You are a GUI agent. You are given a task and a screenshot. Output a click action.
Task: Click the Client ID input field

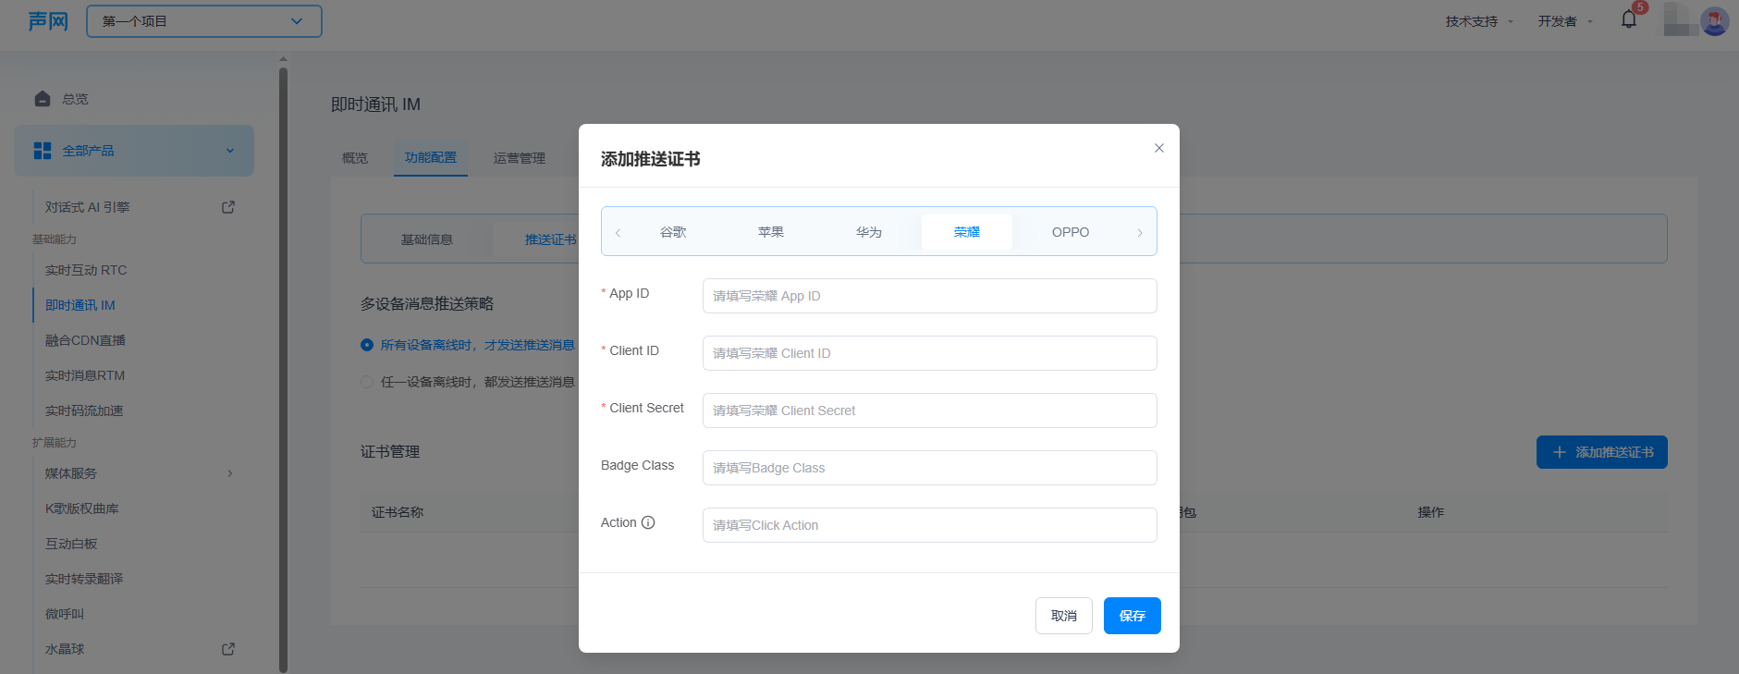coord(930,353)
